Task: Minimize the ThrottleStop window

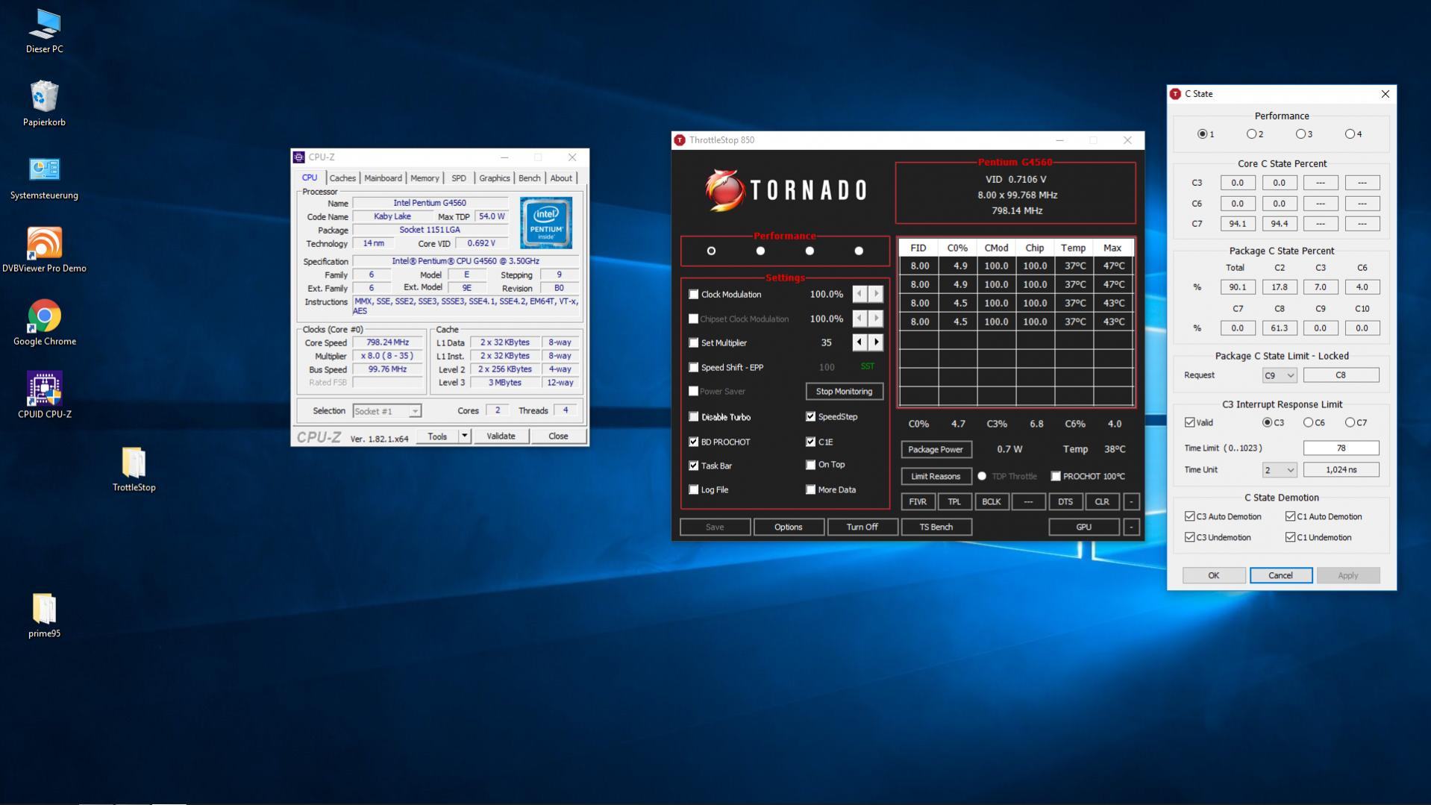Action: pyautogui.click(x=1059, y=140)
